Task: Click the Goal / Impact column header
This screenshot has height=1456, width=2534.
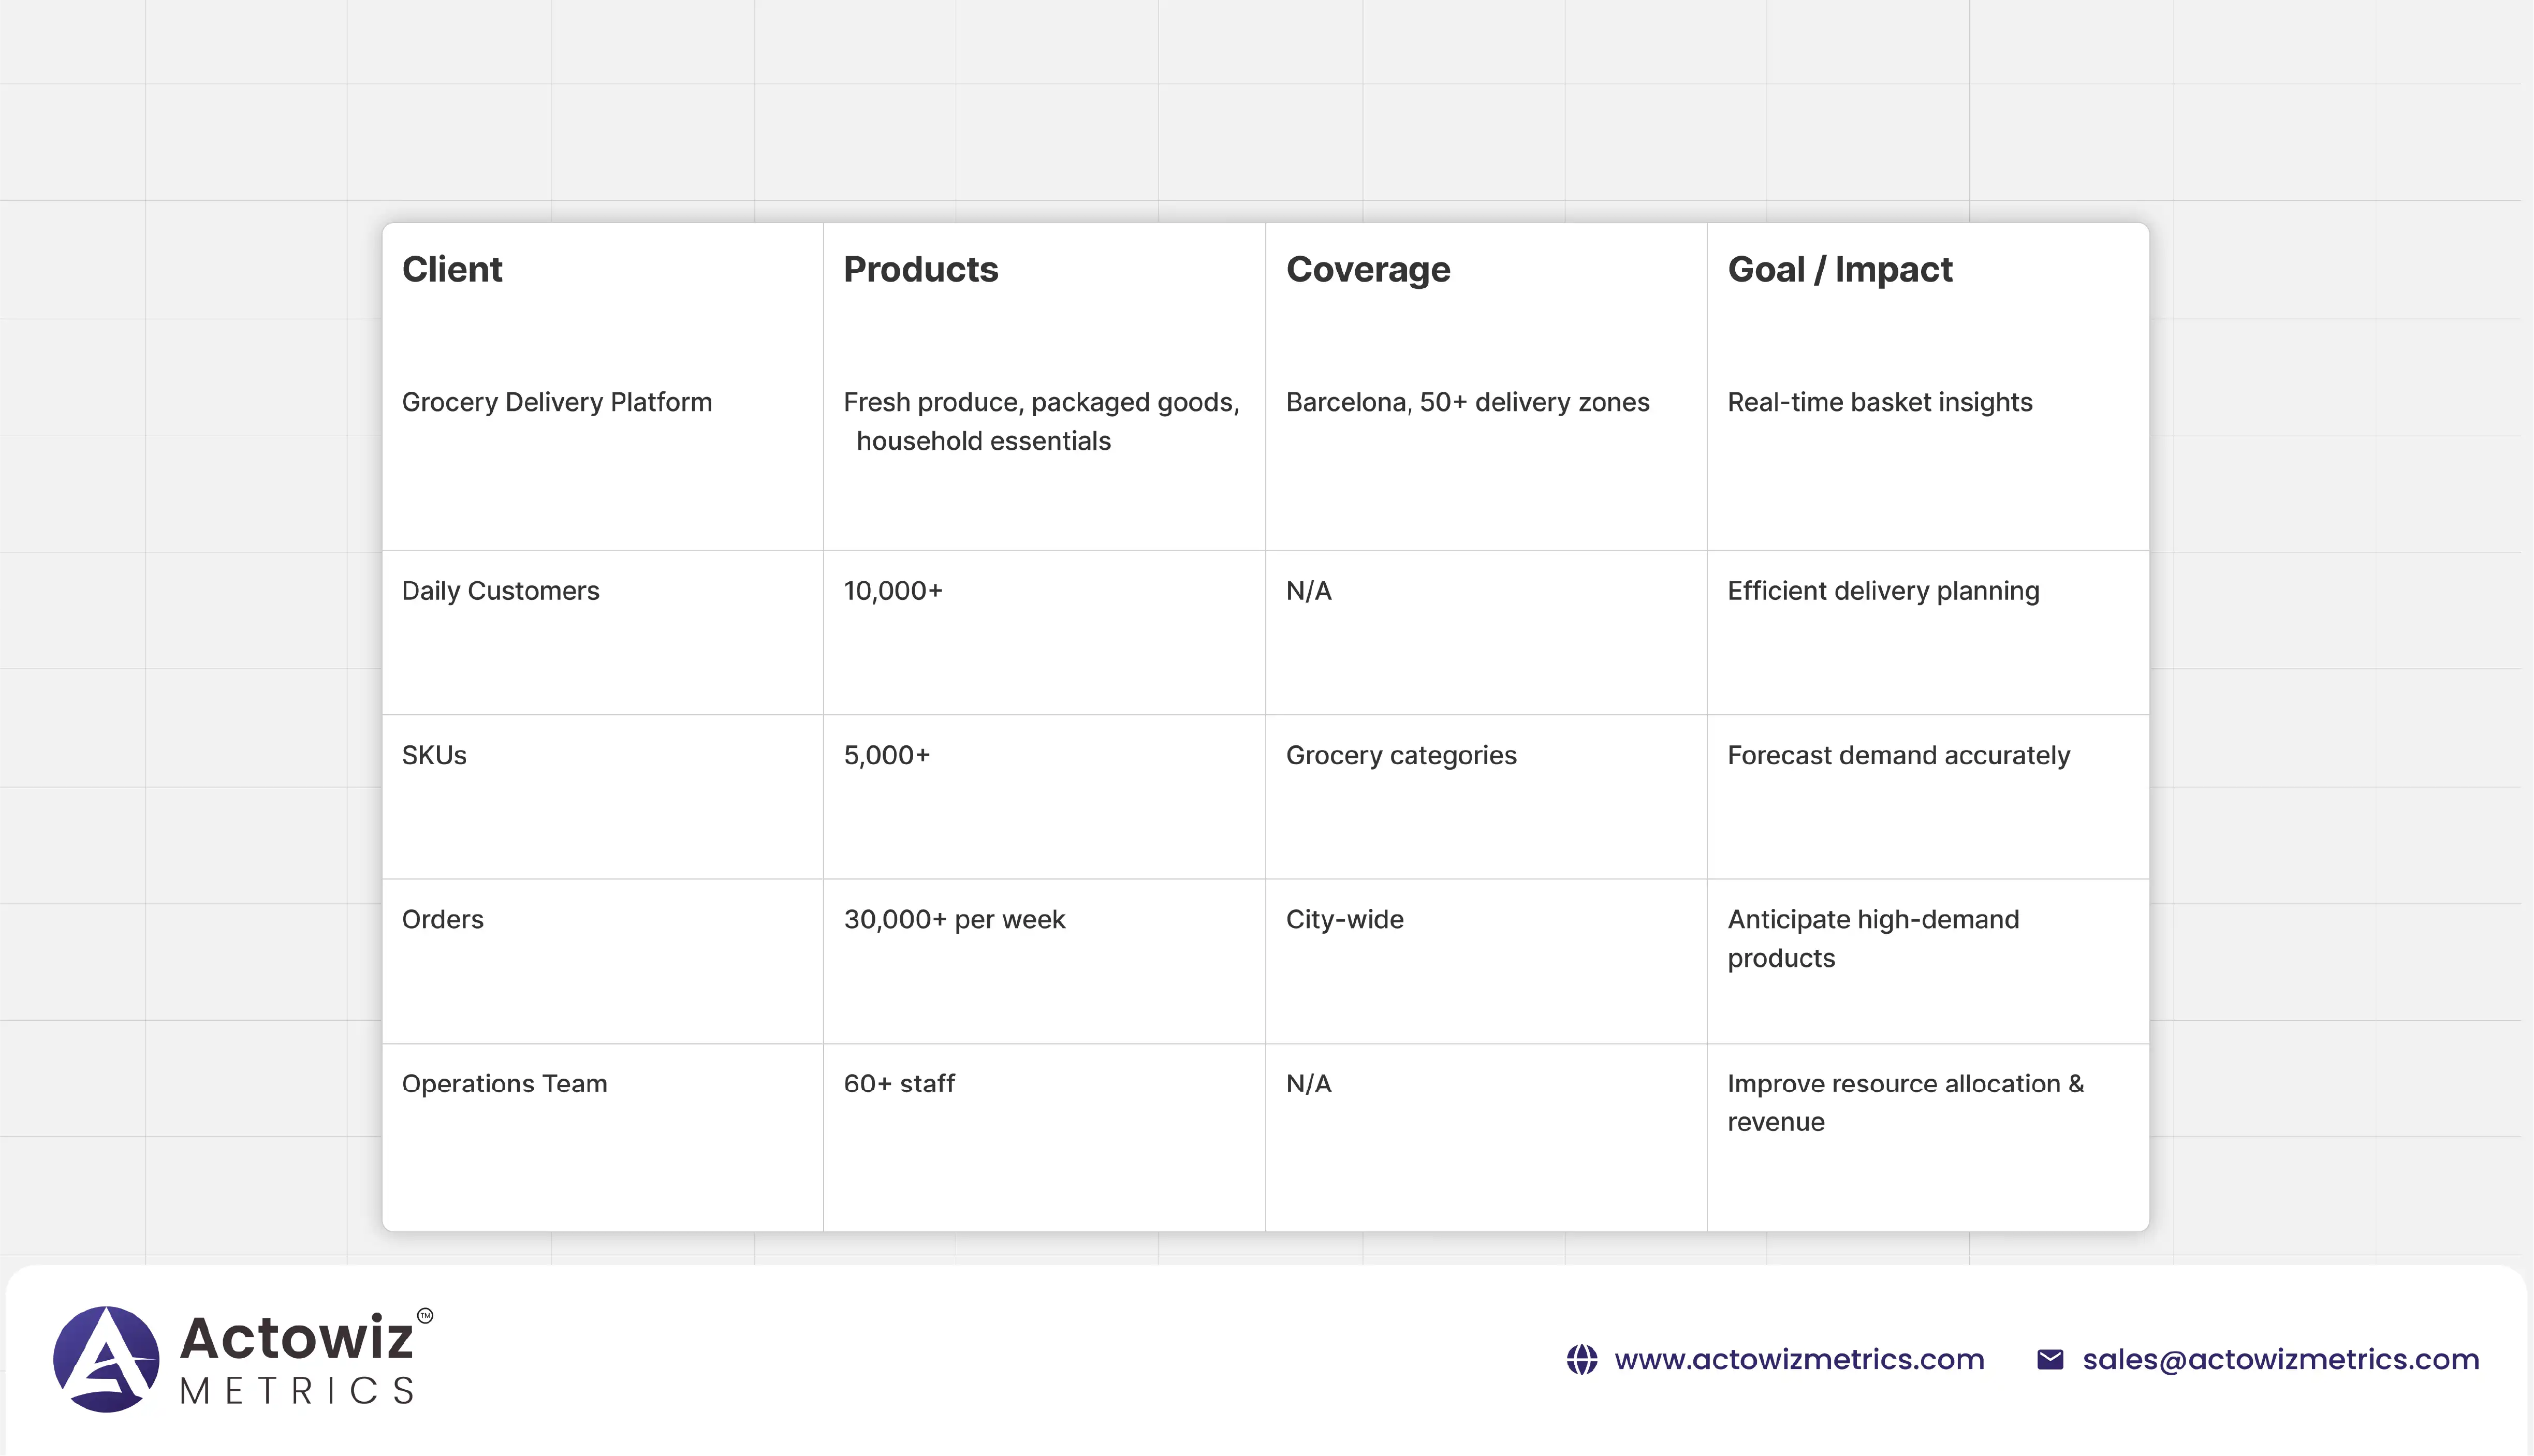Action: pos(1839,270)
